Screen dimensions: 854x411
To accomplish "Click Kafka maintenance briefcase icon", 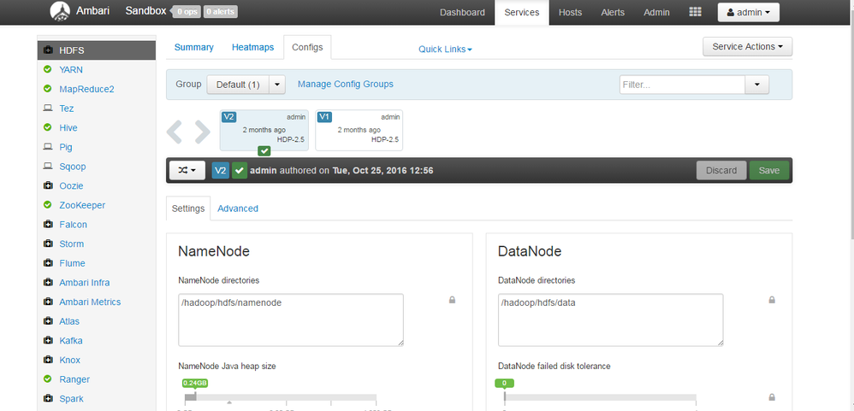I will (47, 341).
